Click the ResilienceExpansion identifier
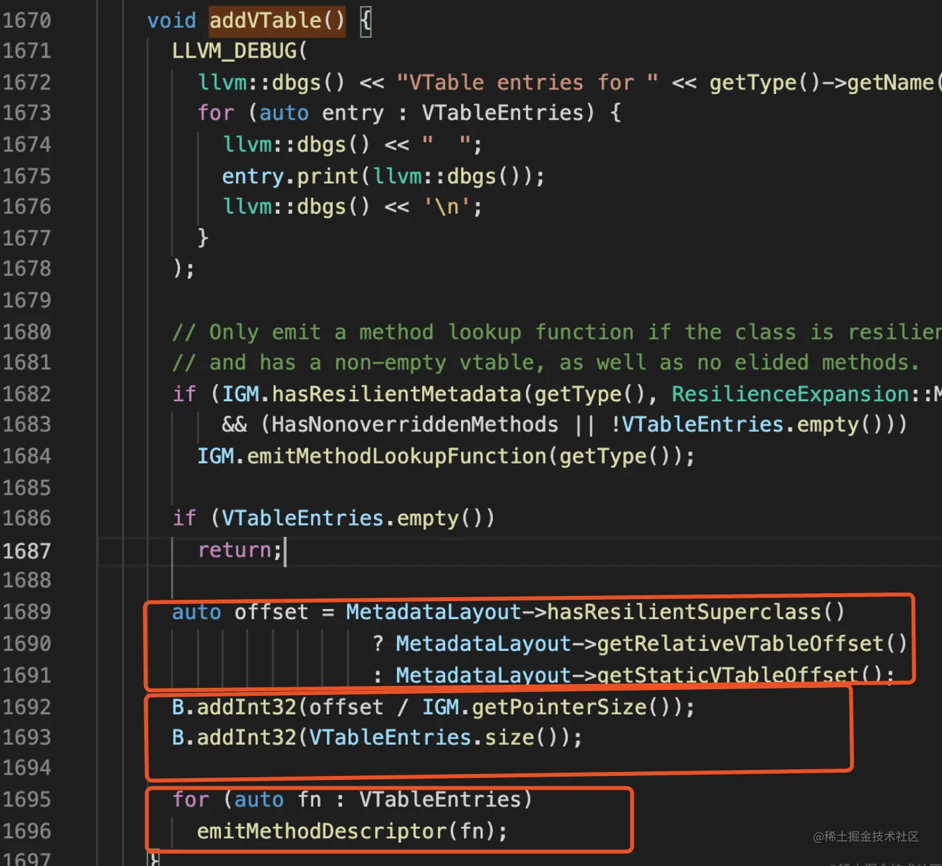This screenshot has height=866, width=942. point(790,394)
